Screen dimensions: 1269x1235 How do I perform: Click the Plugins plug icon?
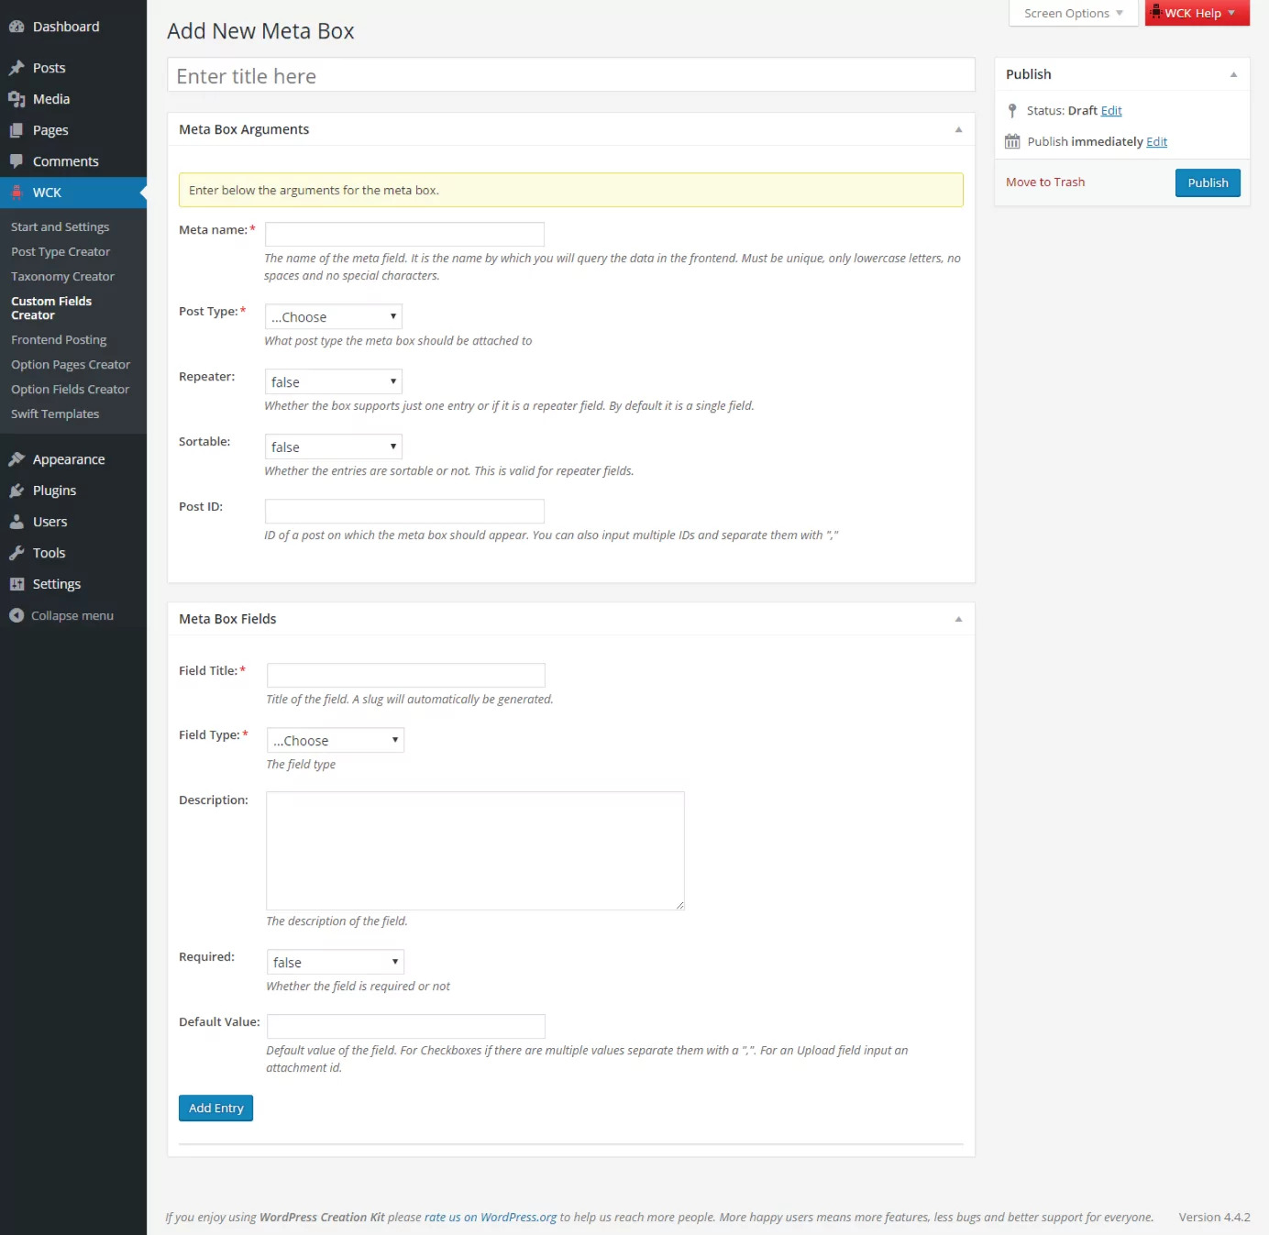click(x=17, y=491)
